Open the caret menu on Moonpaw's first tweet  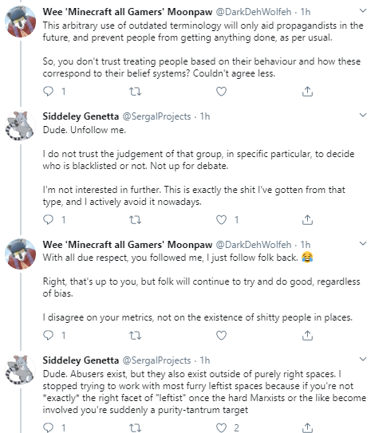point(362,11)
